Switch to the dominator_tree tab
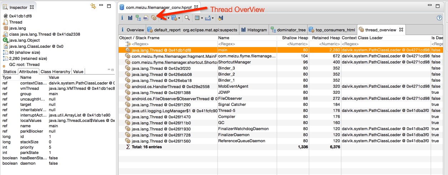Viewport: 448px width, 175px height. pyautogui.click(x=288, y=30)
